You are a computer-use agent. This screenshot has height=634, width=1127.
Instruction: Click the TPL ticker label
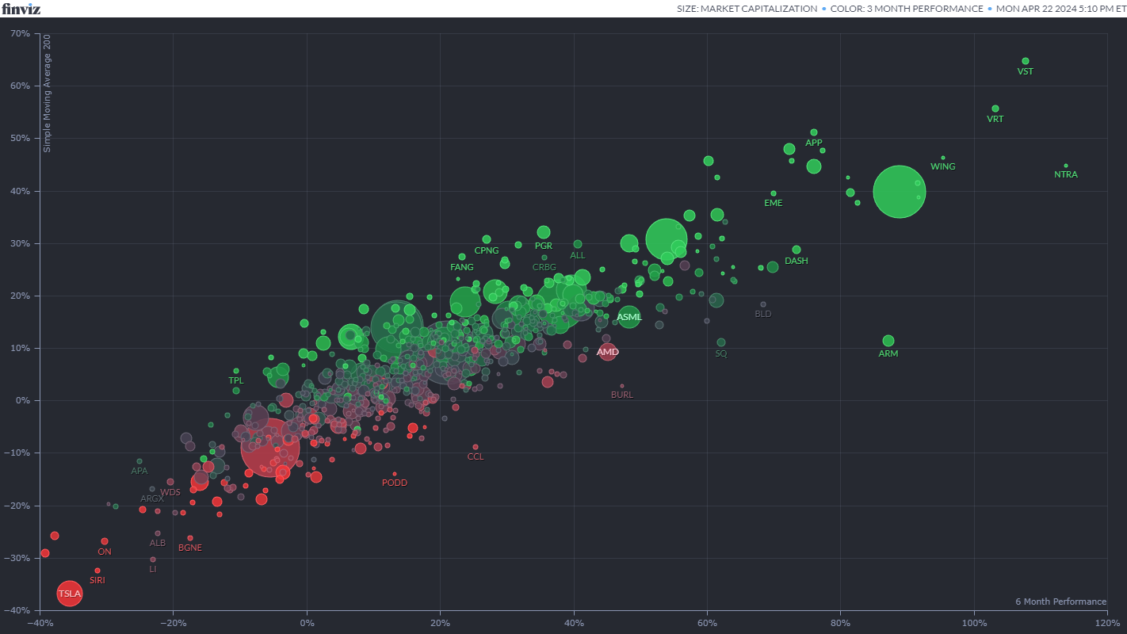point(236,380)
